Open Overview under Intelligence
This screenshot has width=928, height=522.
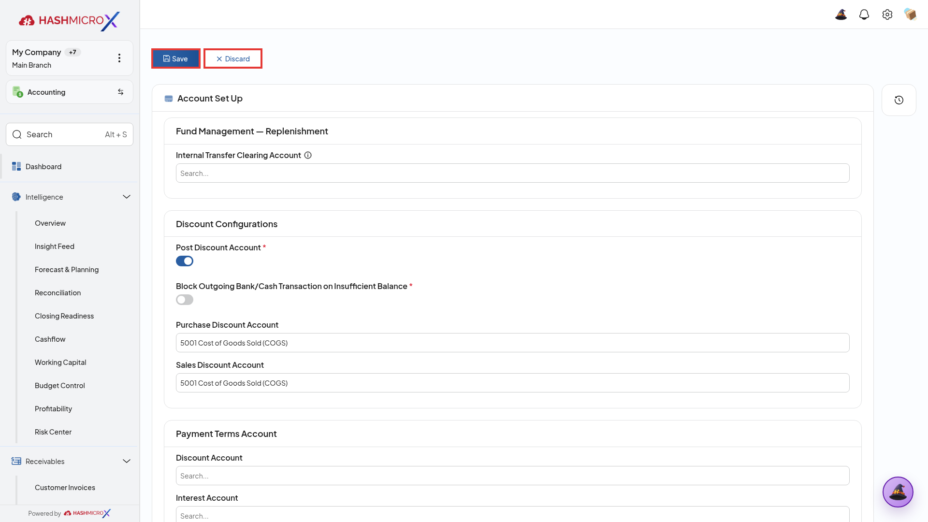click(x=50, y=223)
